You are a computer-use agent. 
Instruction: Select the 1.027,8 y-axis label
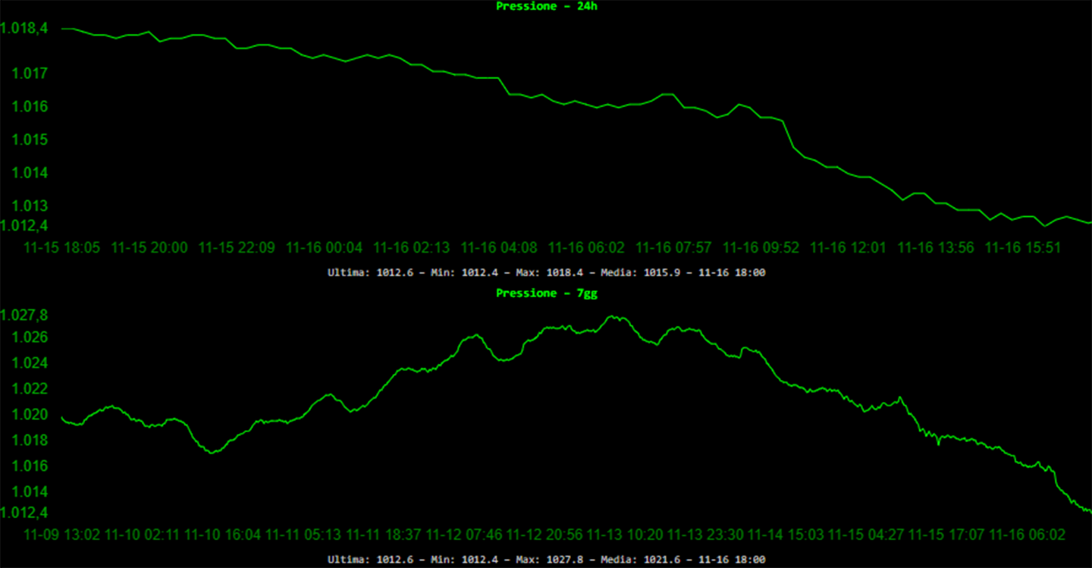tap(24, 315)
